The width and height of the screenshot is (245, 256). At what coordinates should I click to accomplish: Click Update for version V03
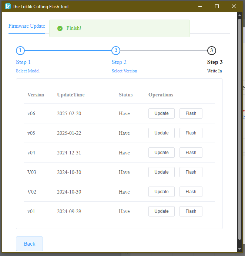click(x=161, y=172)
